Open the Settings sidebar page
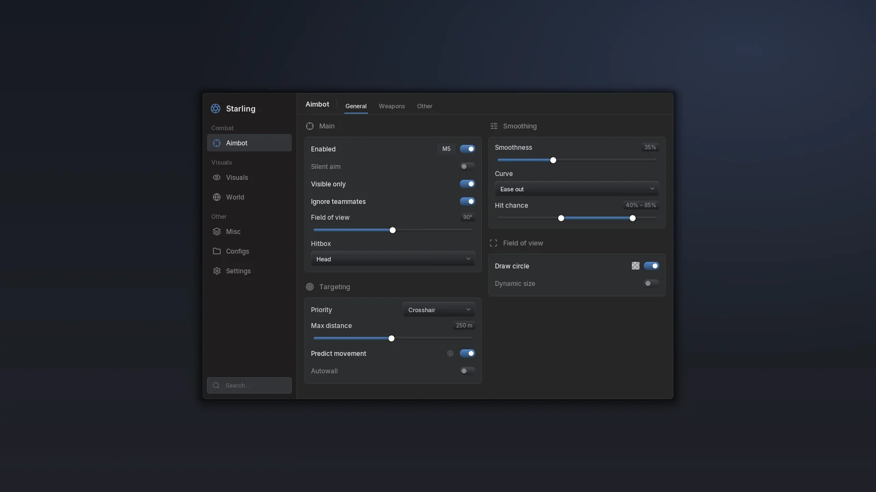876x492 pixels. pos(249,271)
